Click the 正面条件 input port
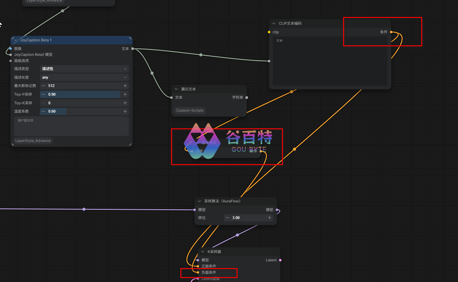 click(x=198, y=266)
